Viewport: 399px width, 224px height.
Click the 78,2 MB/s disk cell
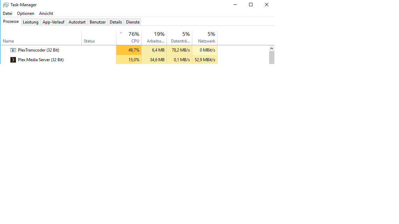(179, 50)
